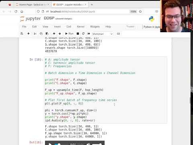Bookmark this page with star icon
The width and height of the screenshot is (193, 145).
click(x=140, y=12)
